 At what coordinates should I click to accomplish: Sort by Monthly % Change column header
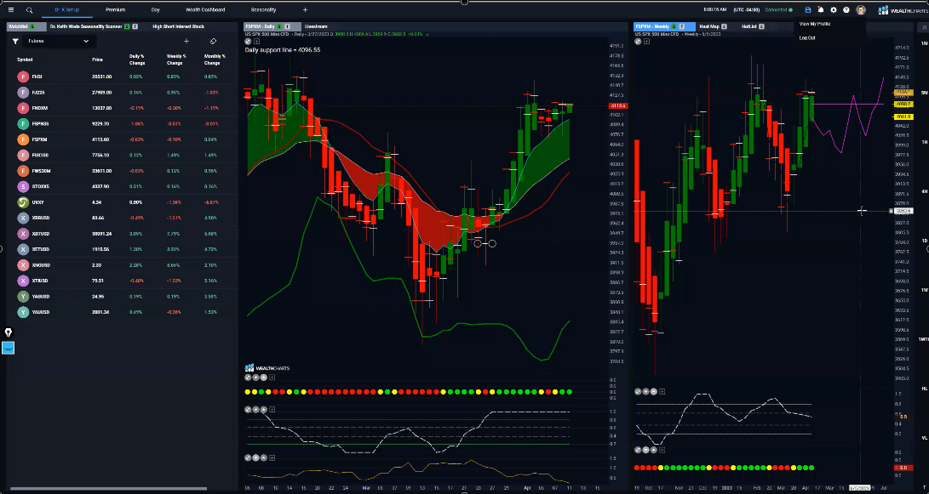click(215, 60)
